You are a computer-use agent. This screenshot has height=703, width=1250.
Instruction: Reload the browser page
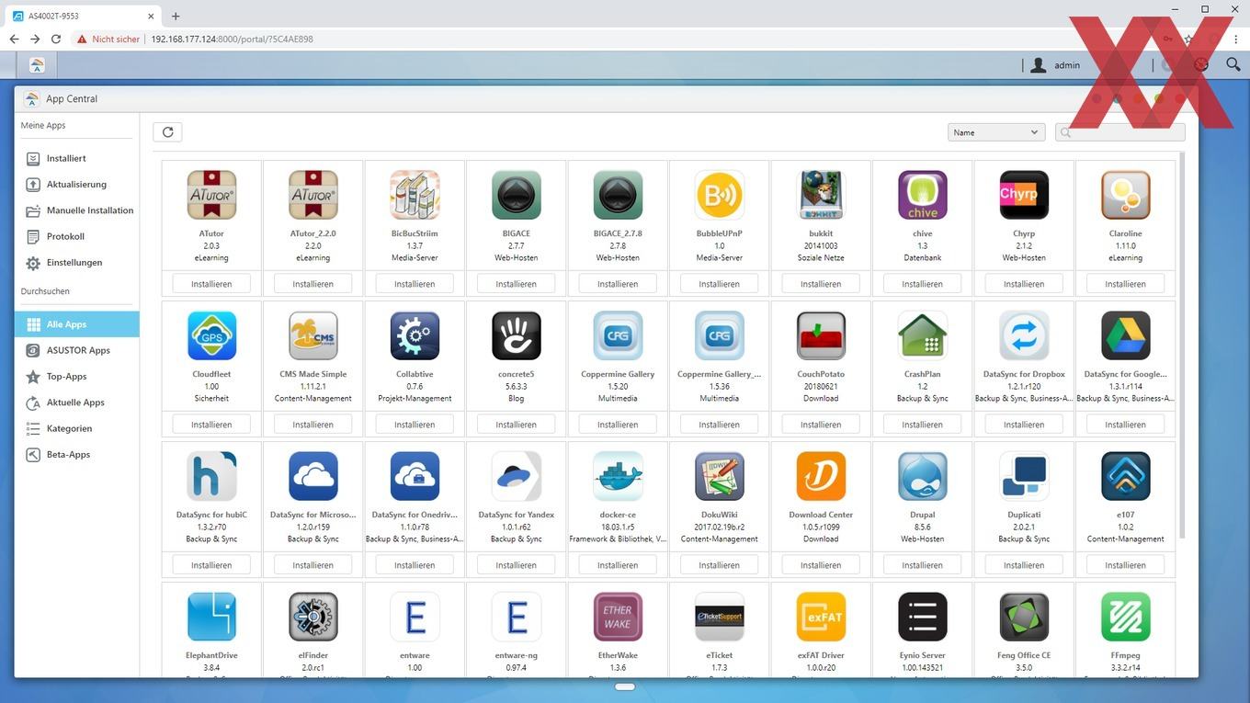point(56,40)
